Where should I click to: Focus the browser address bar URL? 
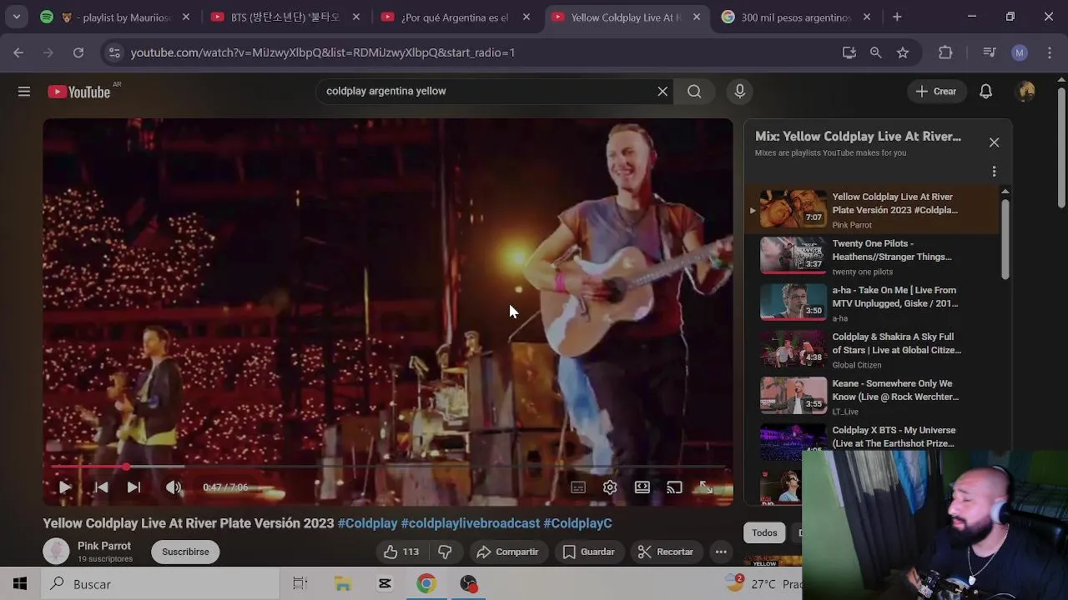click(323, 52)
